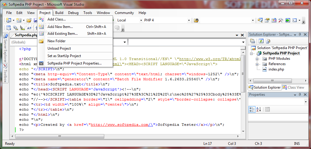311x149 pixels.
Task: Click the Alphabetical A-Z sort icon
Action: [259, 109]
